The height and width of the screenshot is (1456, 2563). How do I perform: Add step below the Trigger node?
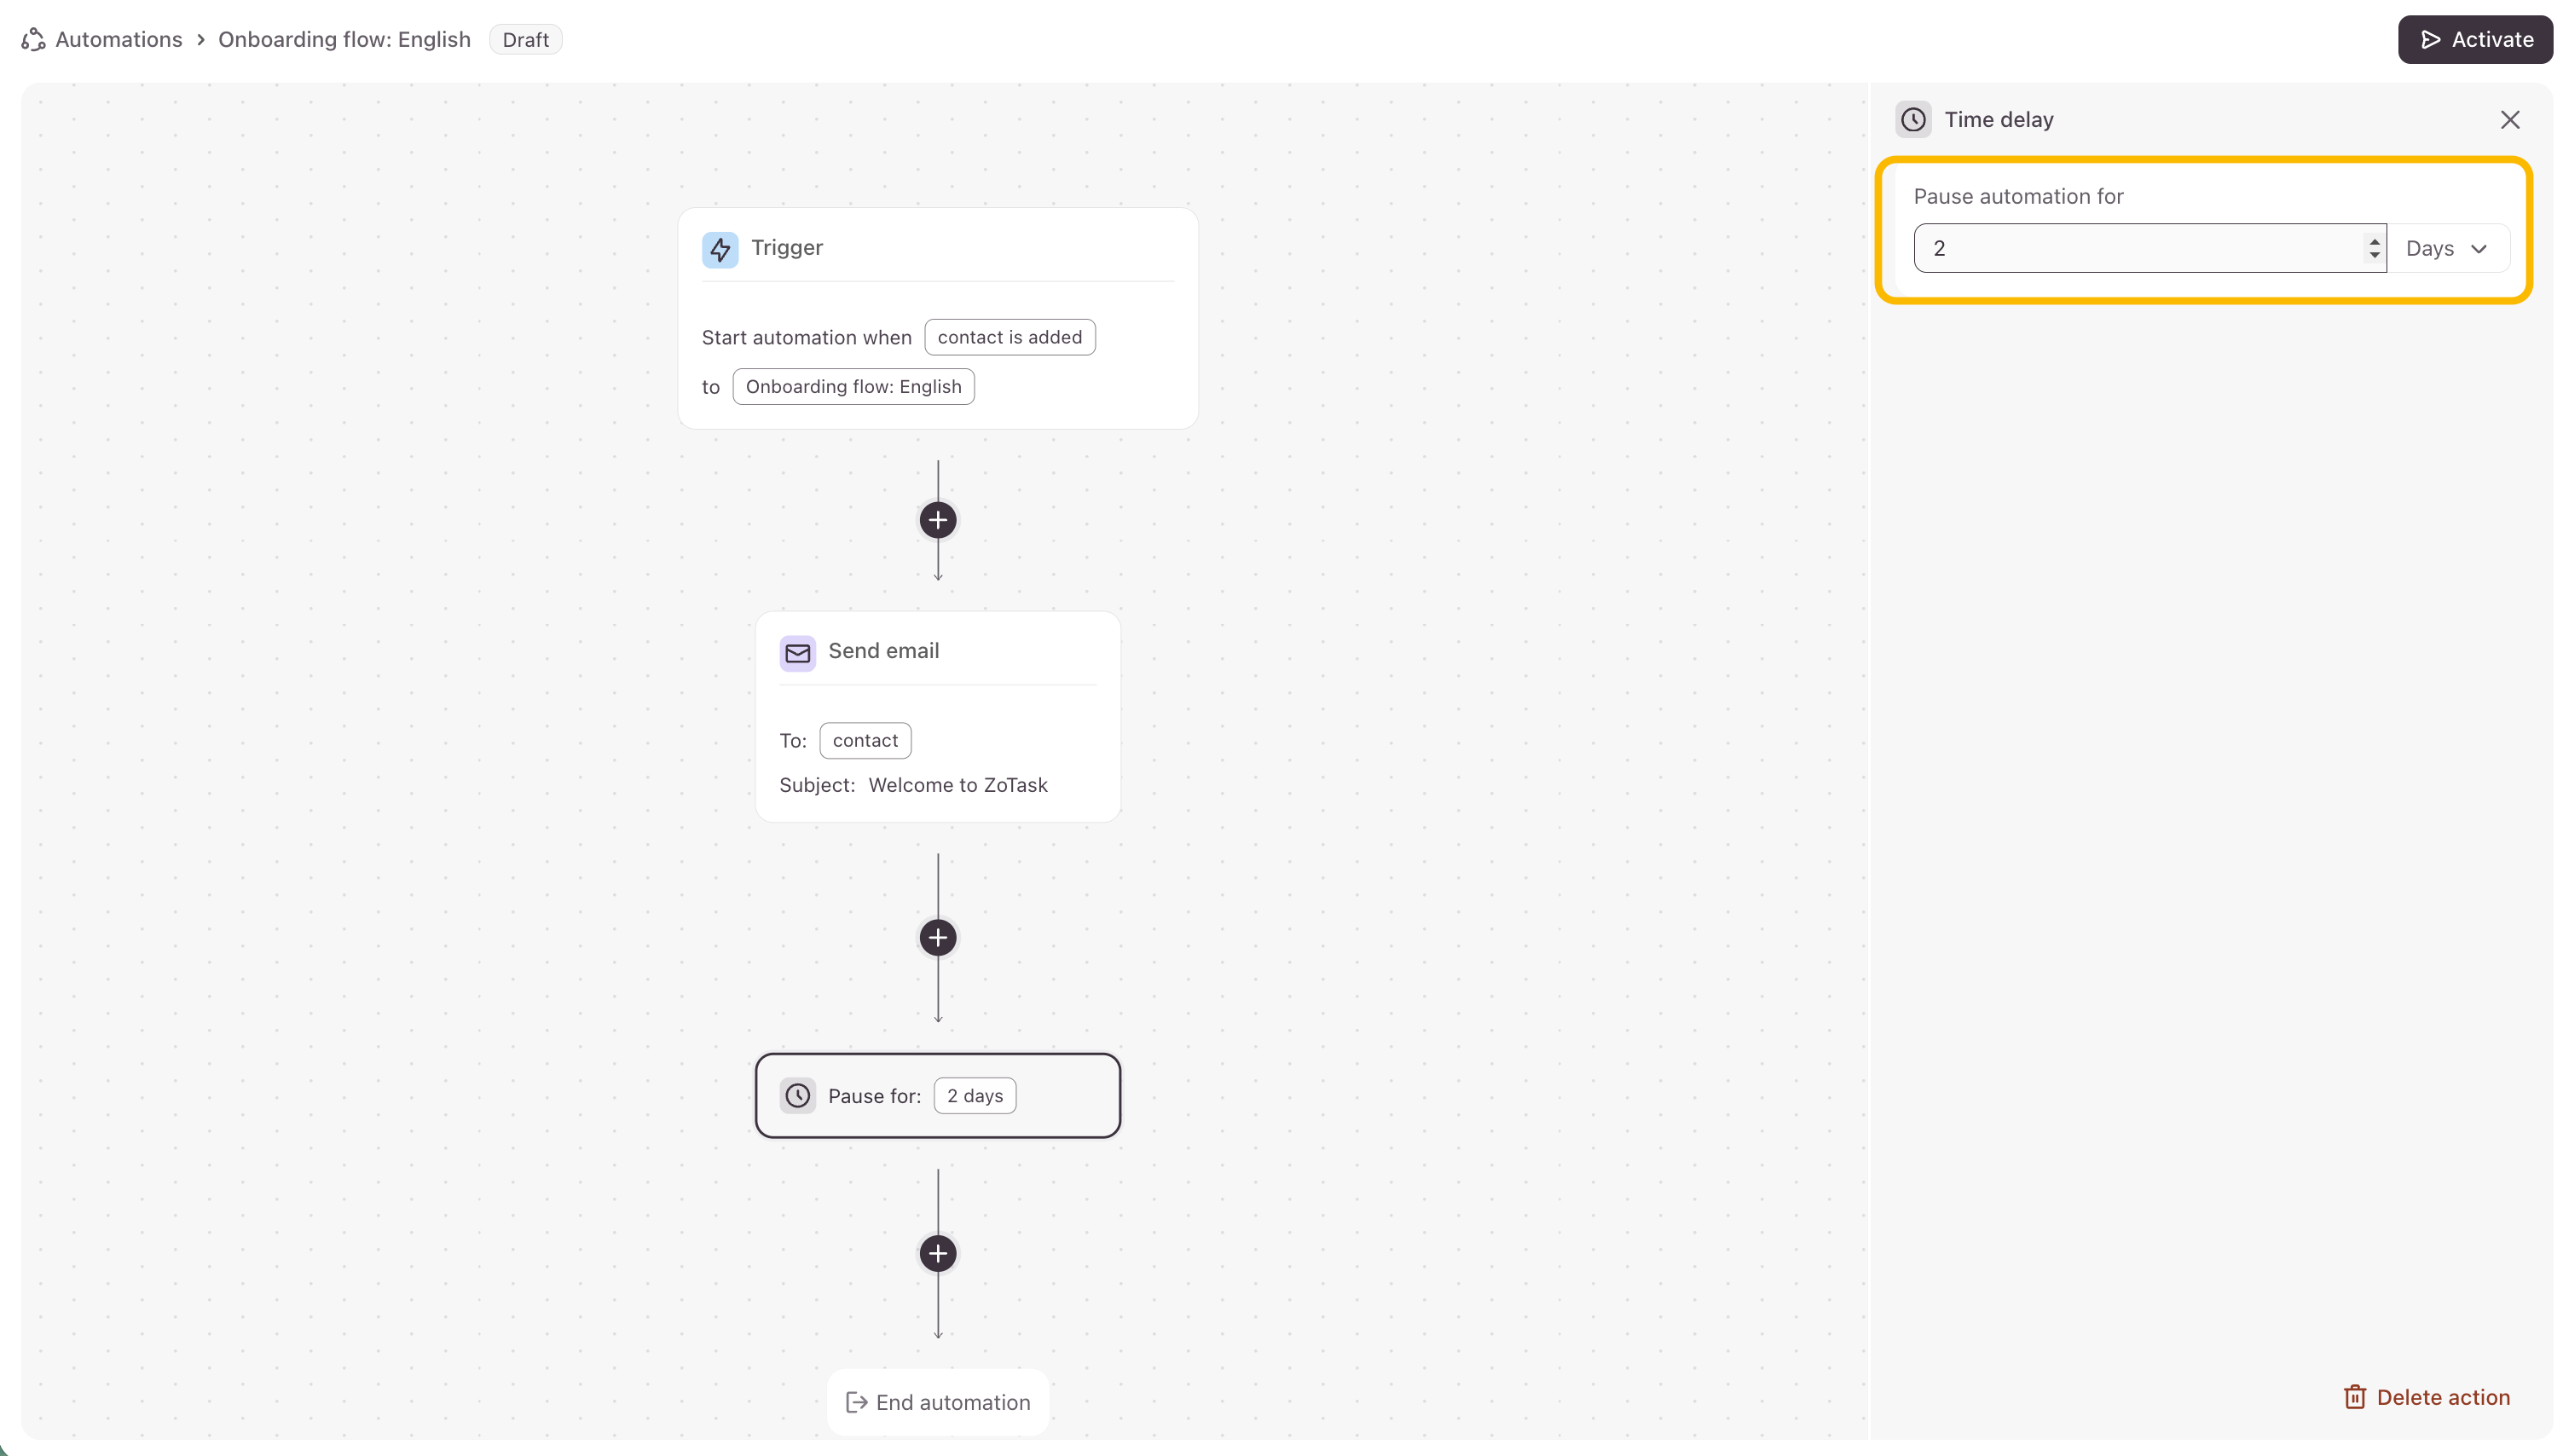pyautogui.click(x=937, y=520)
